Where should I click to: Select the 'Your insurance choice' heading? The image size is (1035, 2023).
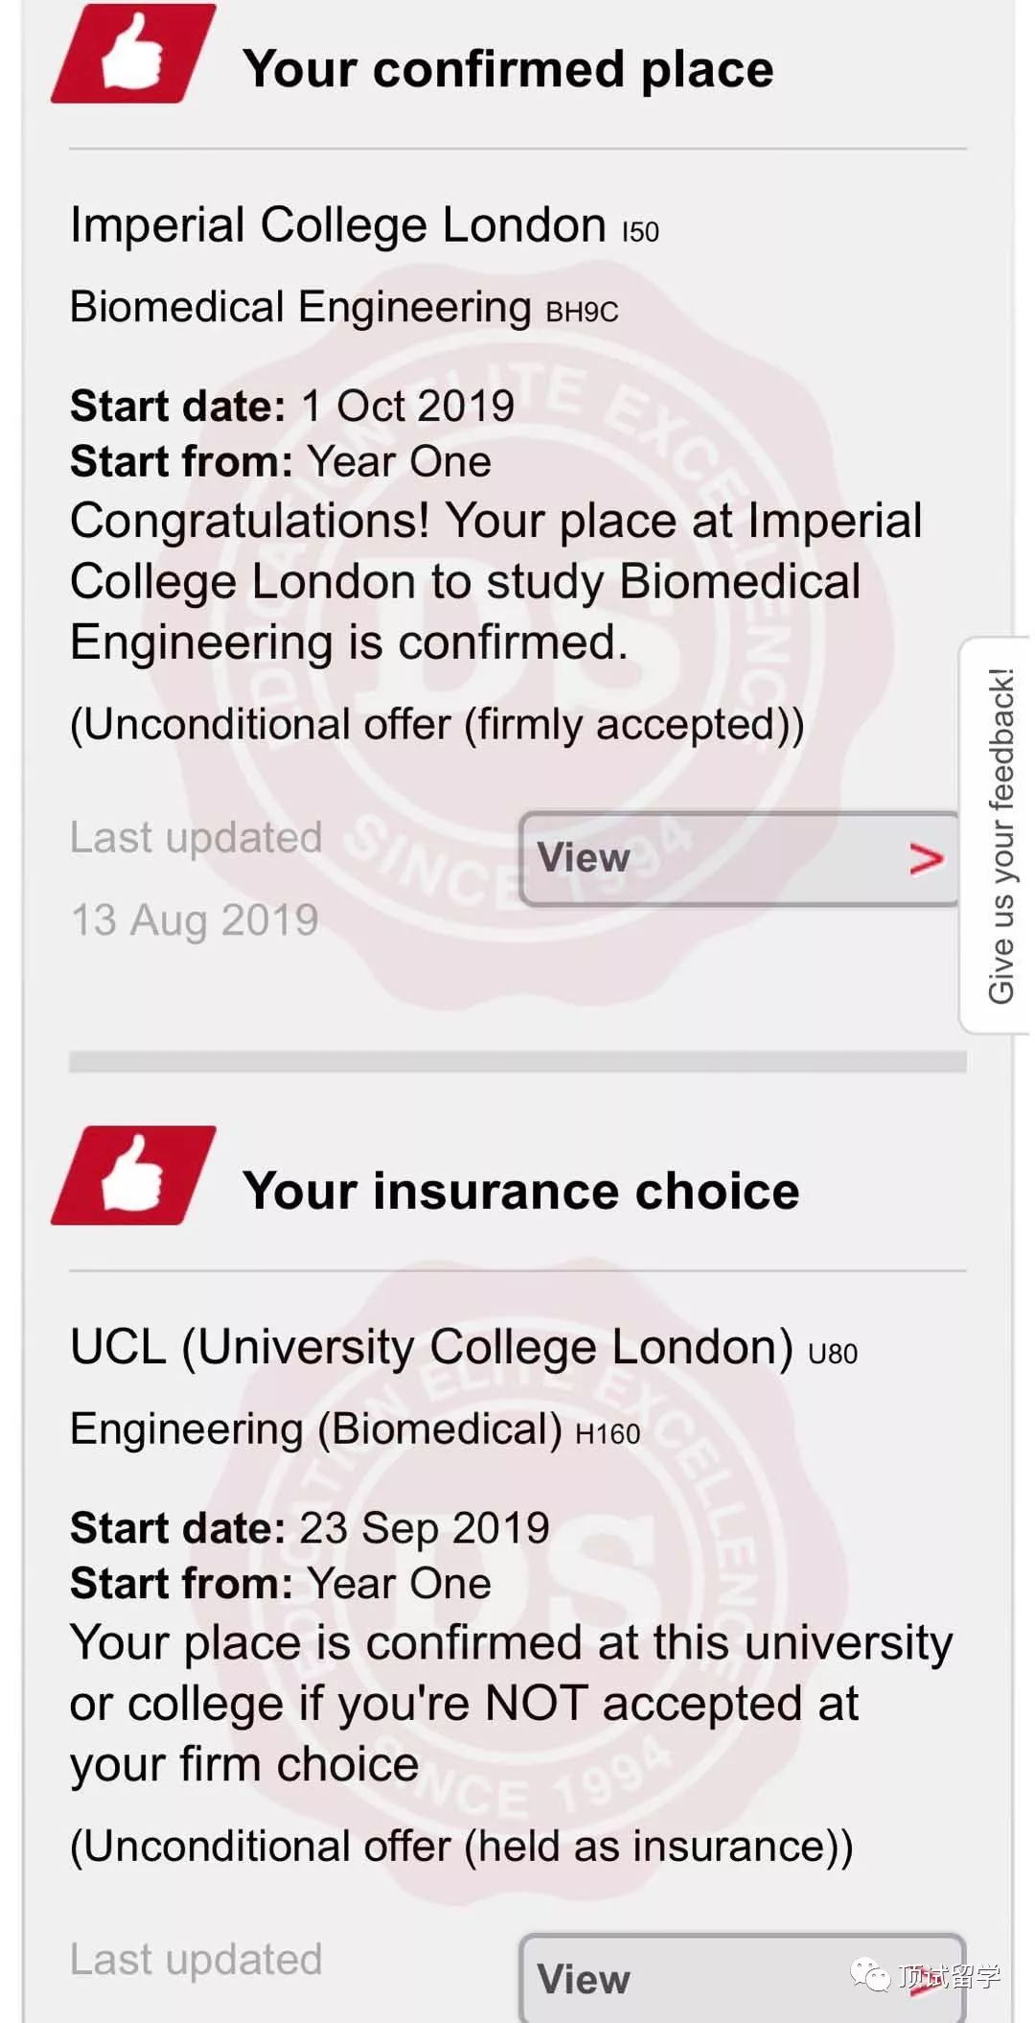pyautogui.click(x=520, y=1192)
